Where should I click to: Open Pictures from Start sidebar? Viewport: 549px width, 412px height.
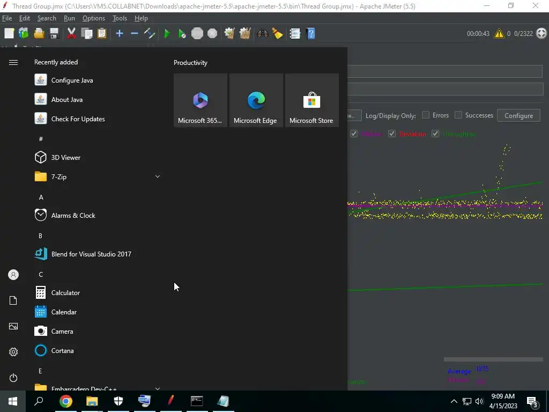(x=13, y=326)
